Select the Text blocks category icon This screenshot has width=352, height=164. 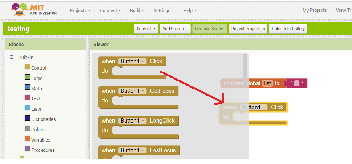point(27,98)
